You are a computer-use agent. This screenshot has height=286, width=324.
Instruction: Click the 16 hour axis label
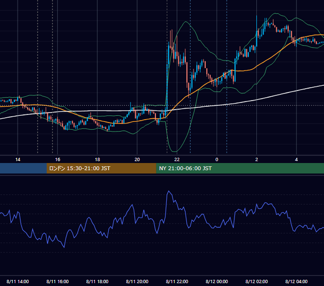58,160
